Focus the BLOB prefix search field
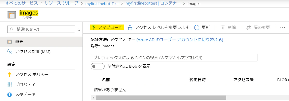 pos(174,58)
